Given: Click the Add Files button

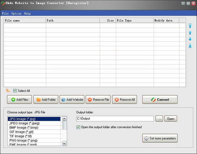Looking at the screenshot, I should pyautogui.click(x=19, y=99).
